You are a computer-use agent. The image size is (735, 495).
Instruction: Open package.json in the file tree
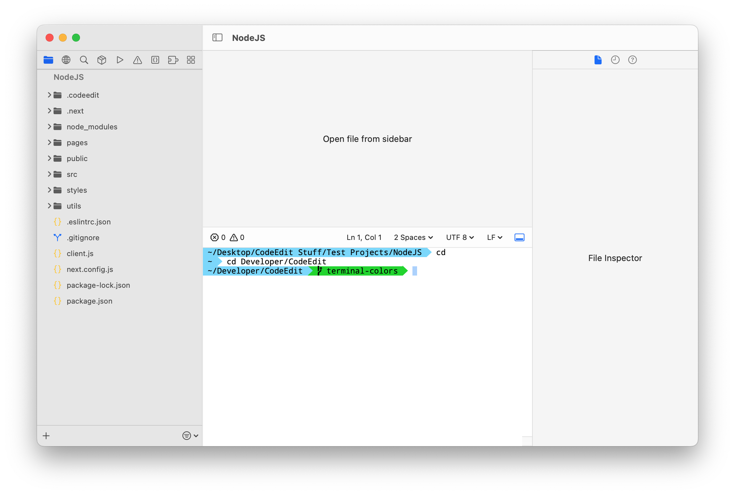point(89,301)
